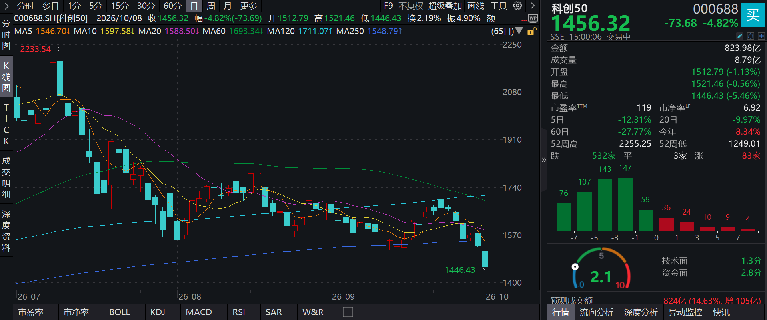Open 深度资料 in left sidebar
Image resolution: width=767 pixels, height=320 pixels.
click(6, 231)
